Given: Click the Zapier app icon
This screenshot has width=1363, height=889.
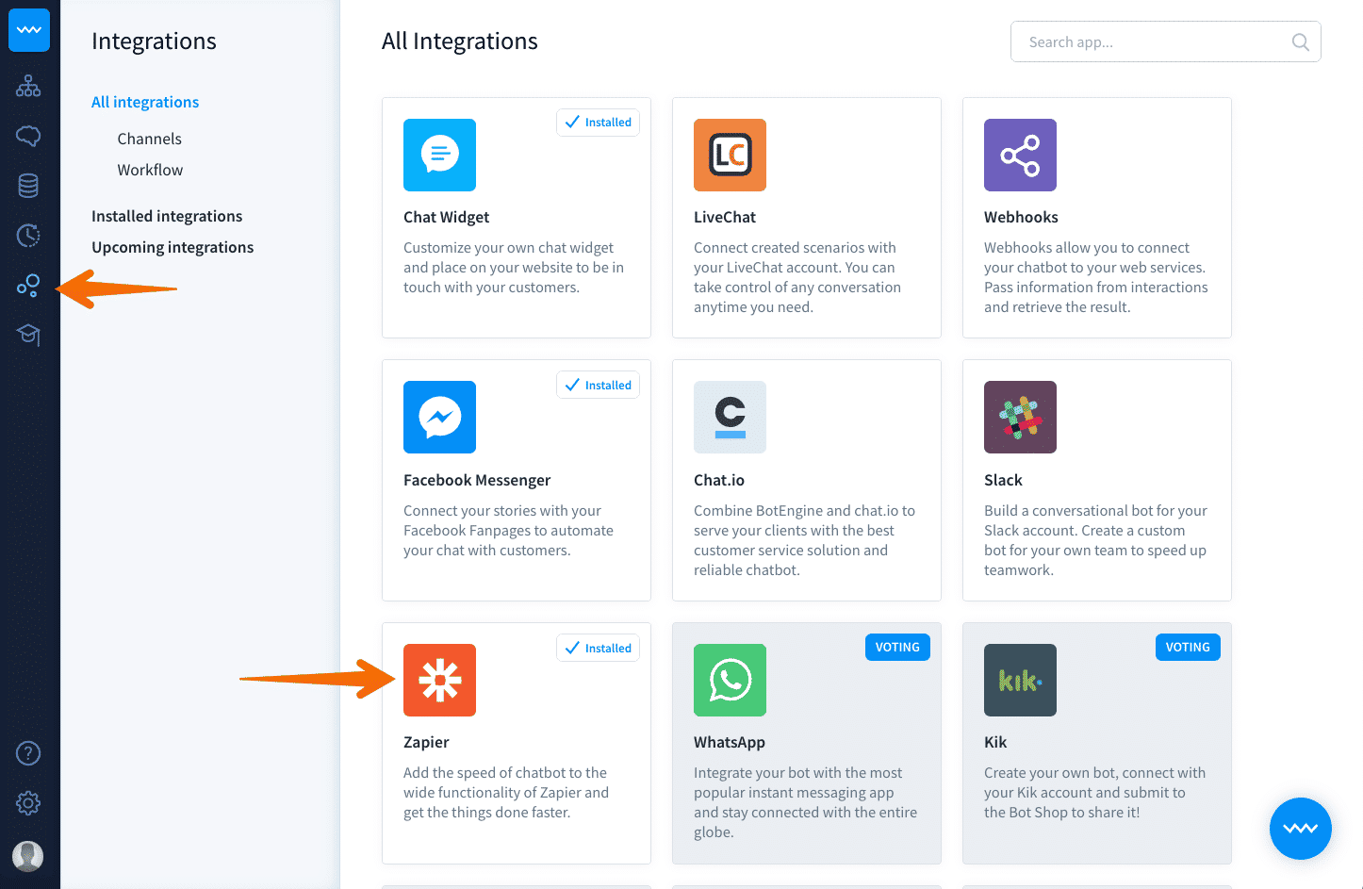Looking at the screenshot, I should pyautogui.click(x=439, y=680).
